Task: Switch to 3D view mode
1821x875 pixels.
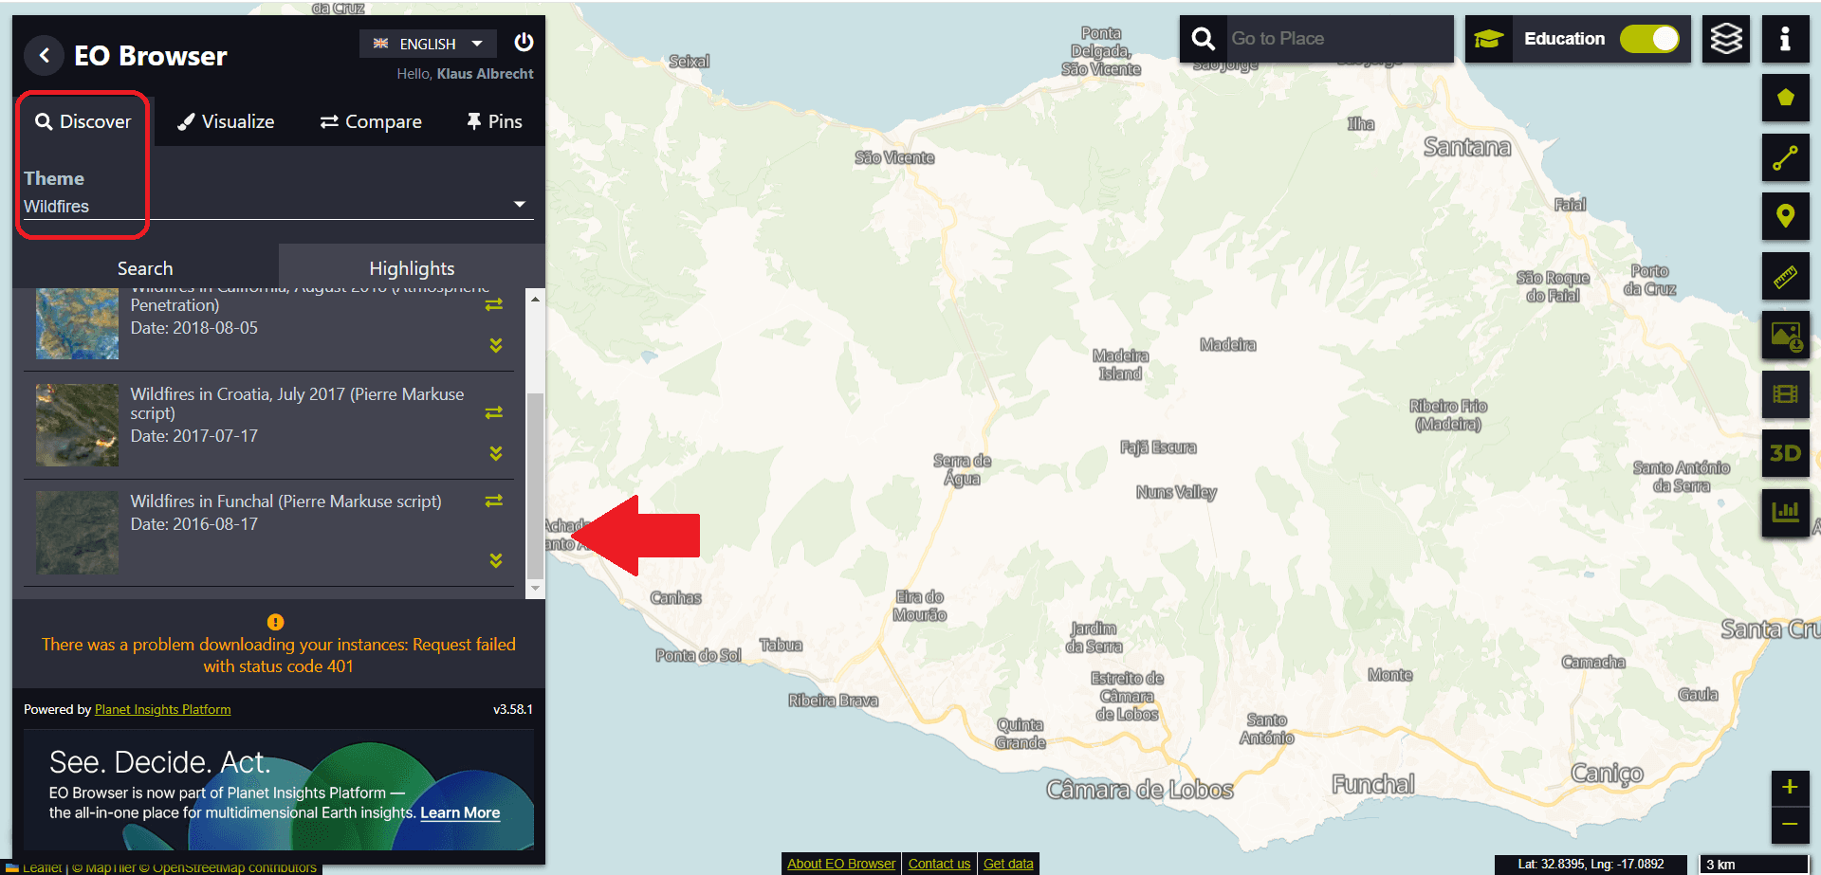Action: click(1785, 453)
